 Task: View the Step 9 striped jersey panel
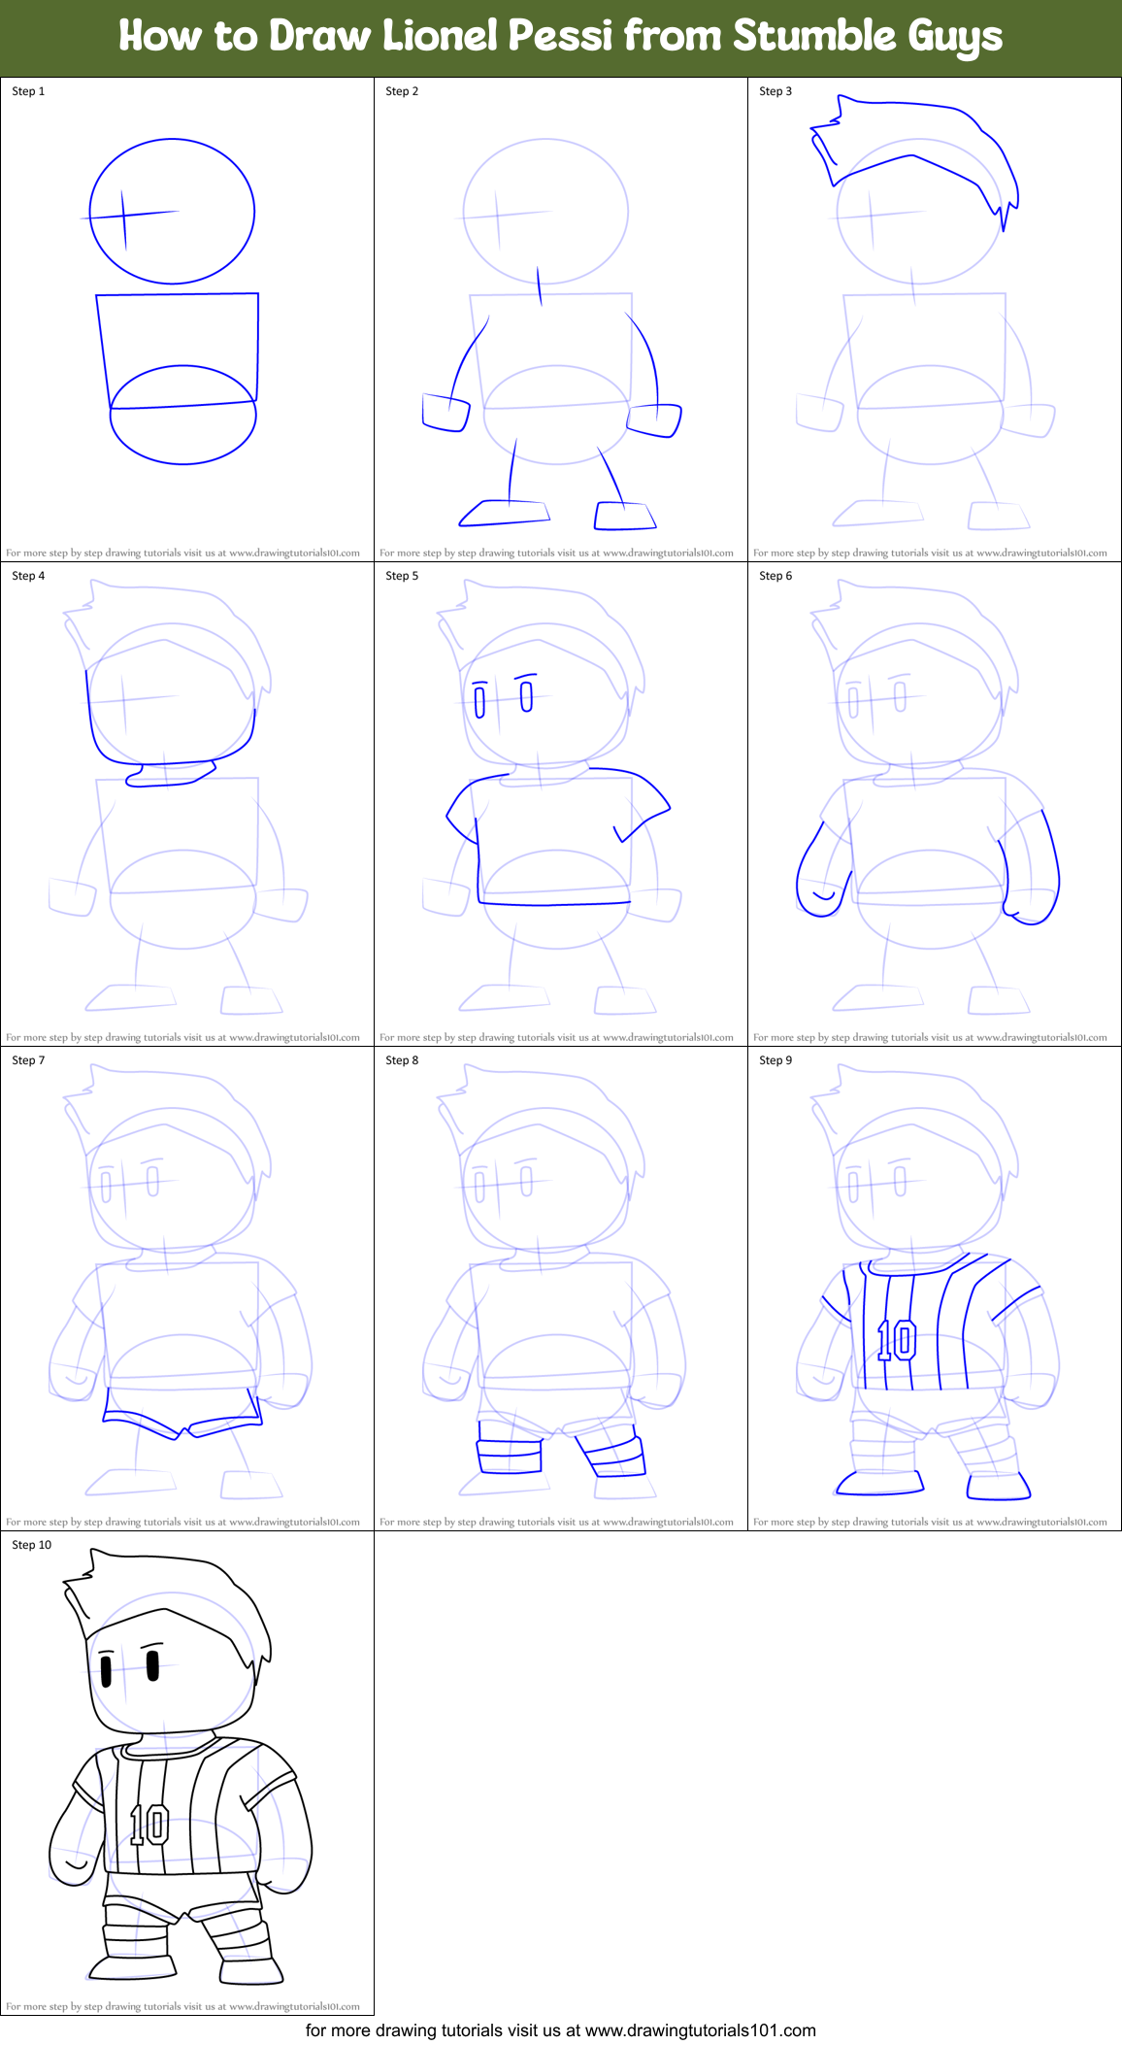(x=935, y=1289)
